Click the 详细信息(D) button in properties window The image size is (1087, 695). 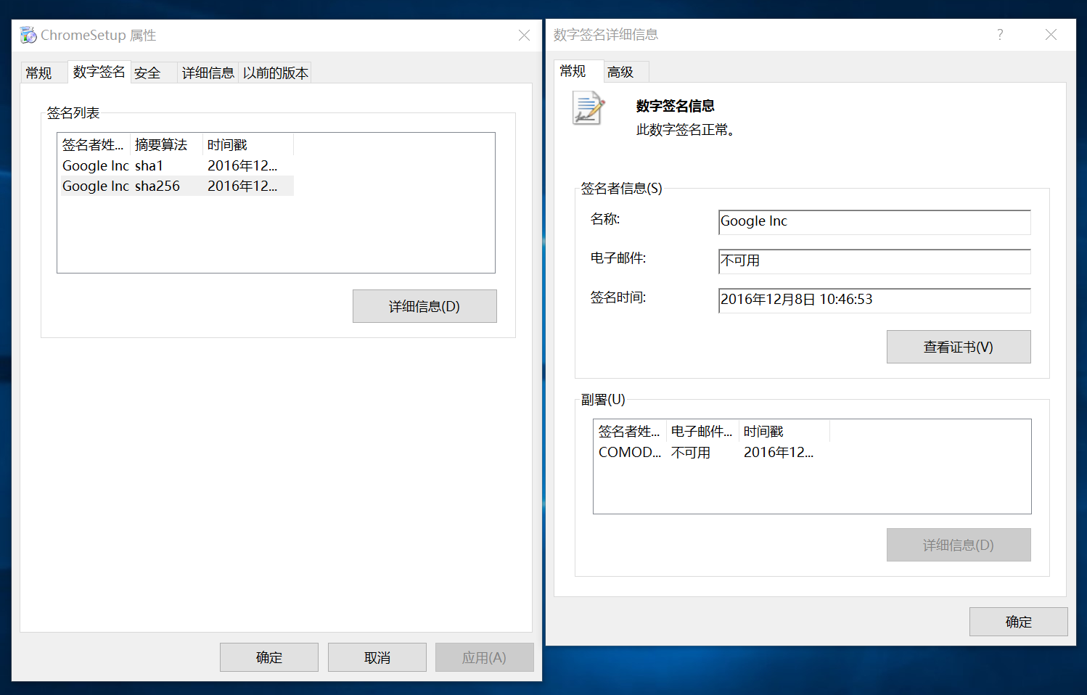point(424,306)
